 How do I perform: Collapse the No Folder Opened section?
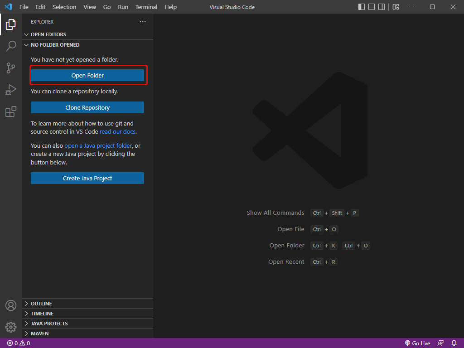tap(87, 45)
